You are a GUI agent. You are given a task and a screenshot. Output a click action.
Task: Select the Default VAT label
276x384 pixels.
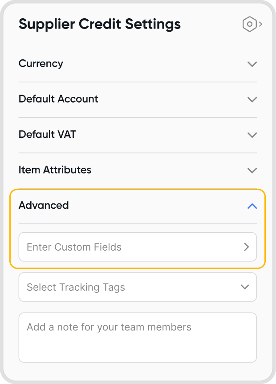tap(47, 134)
